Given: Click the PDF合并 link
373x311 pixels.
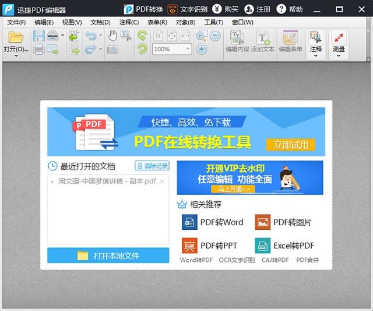Looking at the screenshot, I should coord(308,260).
